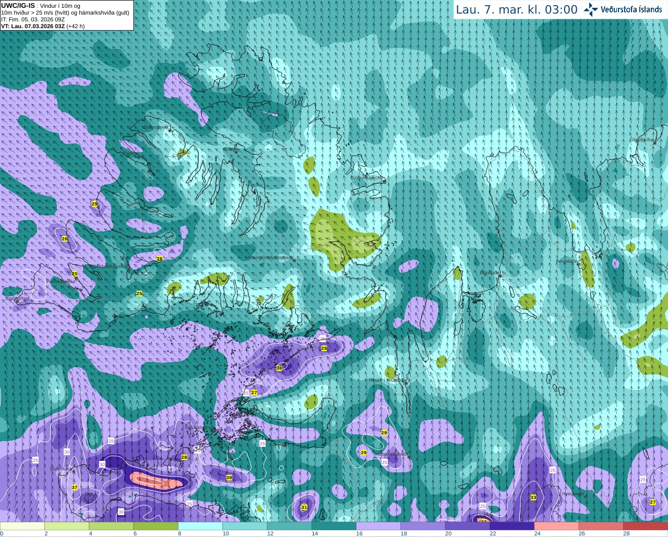This screenshot has width=668, height=537.
Task: Click the Holtavörðuheiði station label
Action: [392, 454]
